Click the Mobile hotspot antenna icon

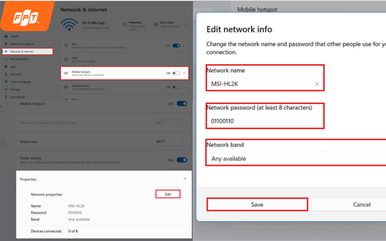(x=66, y=73)
